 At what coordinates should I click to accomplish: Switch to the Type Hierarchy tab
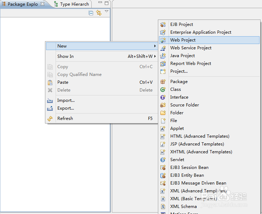pos(72,4)
